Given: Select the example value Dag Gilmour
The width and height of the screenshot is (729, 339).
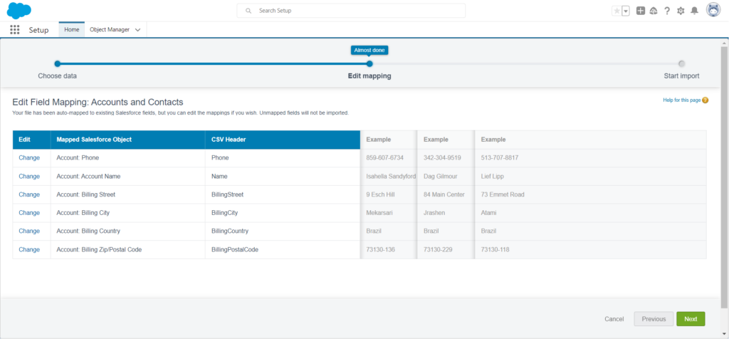Looking at the screenshot, I should point(441,176).
